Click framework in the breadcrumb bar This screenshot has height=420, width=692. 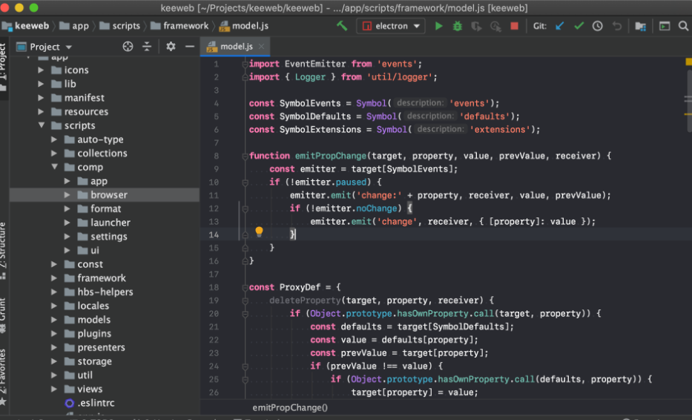click(x=179, y=26)
